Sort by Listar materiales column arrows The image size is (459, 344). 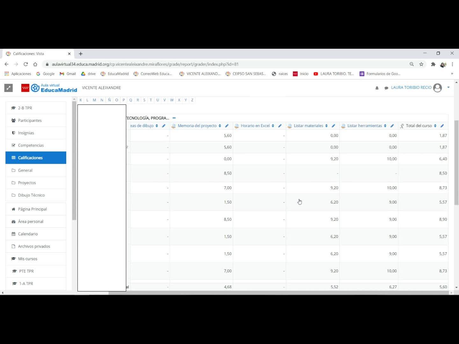click(326, 126)
